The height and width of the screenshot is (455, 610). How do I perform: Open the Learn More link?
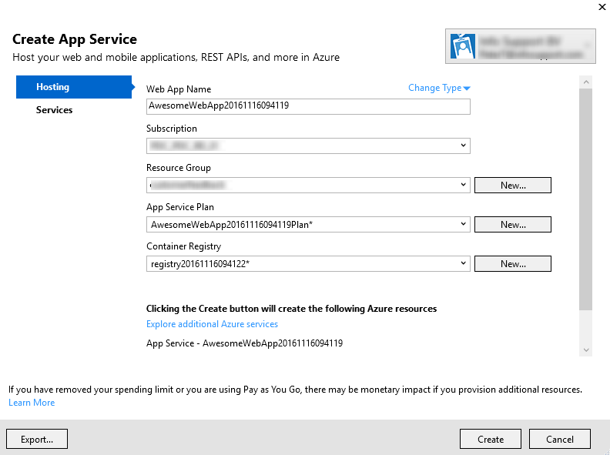tap(32, 403)
